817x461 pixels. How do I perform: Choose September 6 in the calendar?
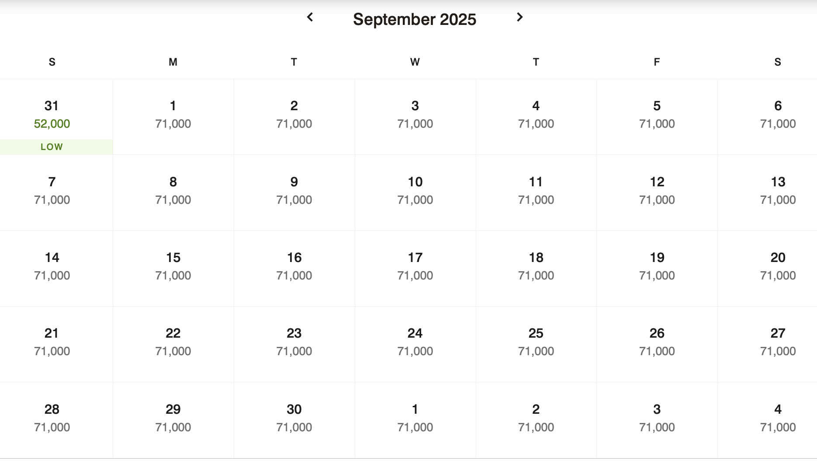pos(777,115)
